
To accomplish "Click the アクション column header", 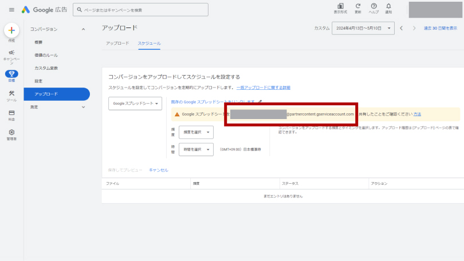I will tap(379, 184).
